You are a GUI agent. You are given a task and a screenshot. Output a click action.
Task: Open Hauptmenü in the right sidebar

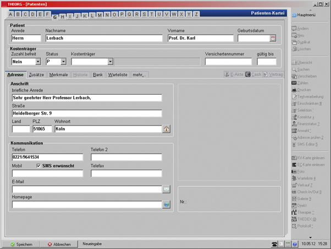pos(306,15)
